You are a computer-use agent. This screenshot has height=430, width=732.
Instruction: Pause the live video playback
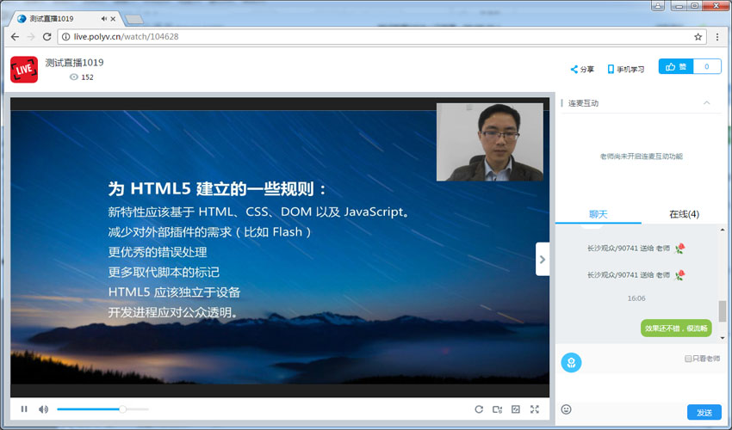[24, 409]
